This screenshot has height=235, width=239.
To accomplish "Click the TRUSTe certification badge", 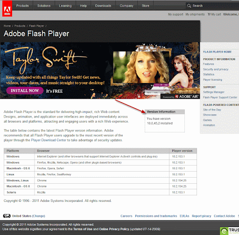I will [x=230, y=231].
